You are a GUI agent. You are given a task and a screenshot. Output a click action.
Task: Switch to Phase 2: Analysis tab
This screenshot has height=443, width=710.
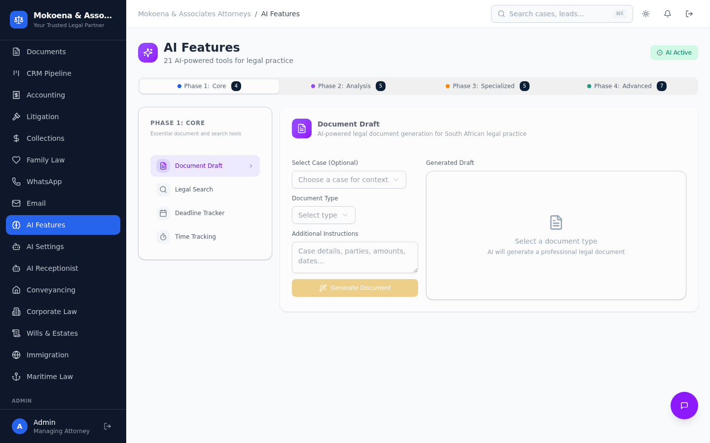pyautogui.click(x=348, y=86)
